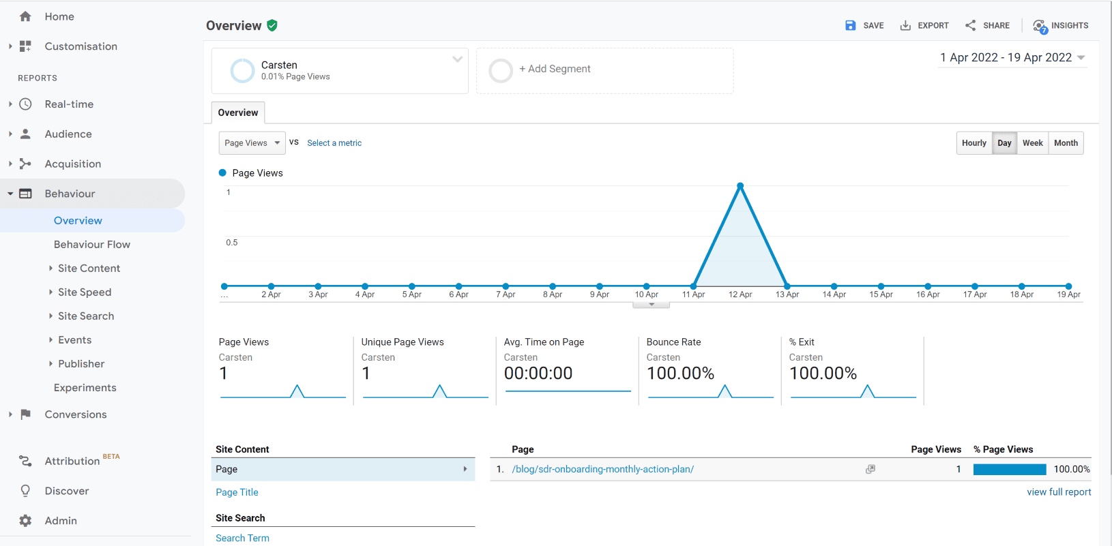The width and height of the screenshot is (1112, 546).
Task: Open the date range dropdown
Action: (1012, 58)
